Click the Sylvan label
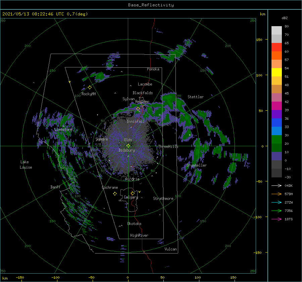The width and height of the screenshot is (302, 282). 129,99
